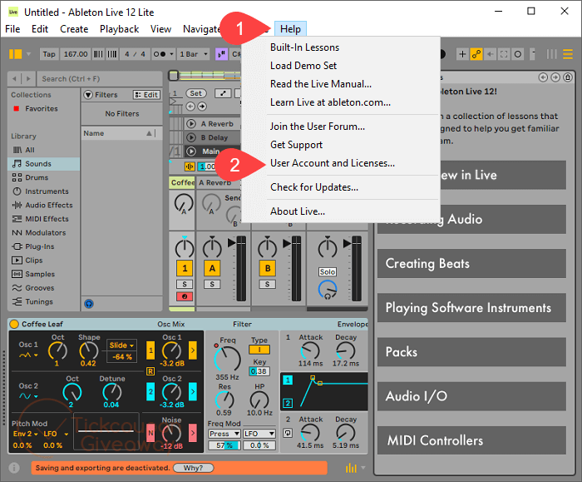Screen dimensions: 582x482
Task: Select the Tunings category icon
Action: 17,301
